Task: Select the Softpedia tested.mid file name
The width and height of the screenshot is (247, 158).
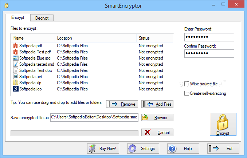Action: (37, 64)
